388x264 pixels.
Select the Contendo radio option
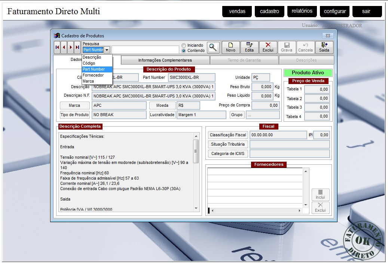[x=184, y=50]
